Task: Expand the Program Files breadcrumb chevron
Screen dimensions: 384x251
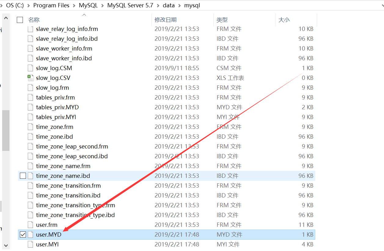Action: (x=74, y=6)
